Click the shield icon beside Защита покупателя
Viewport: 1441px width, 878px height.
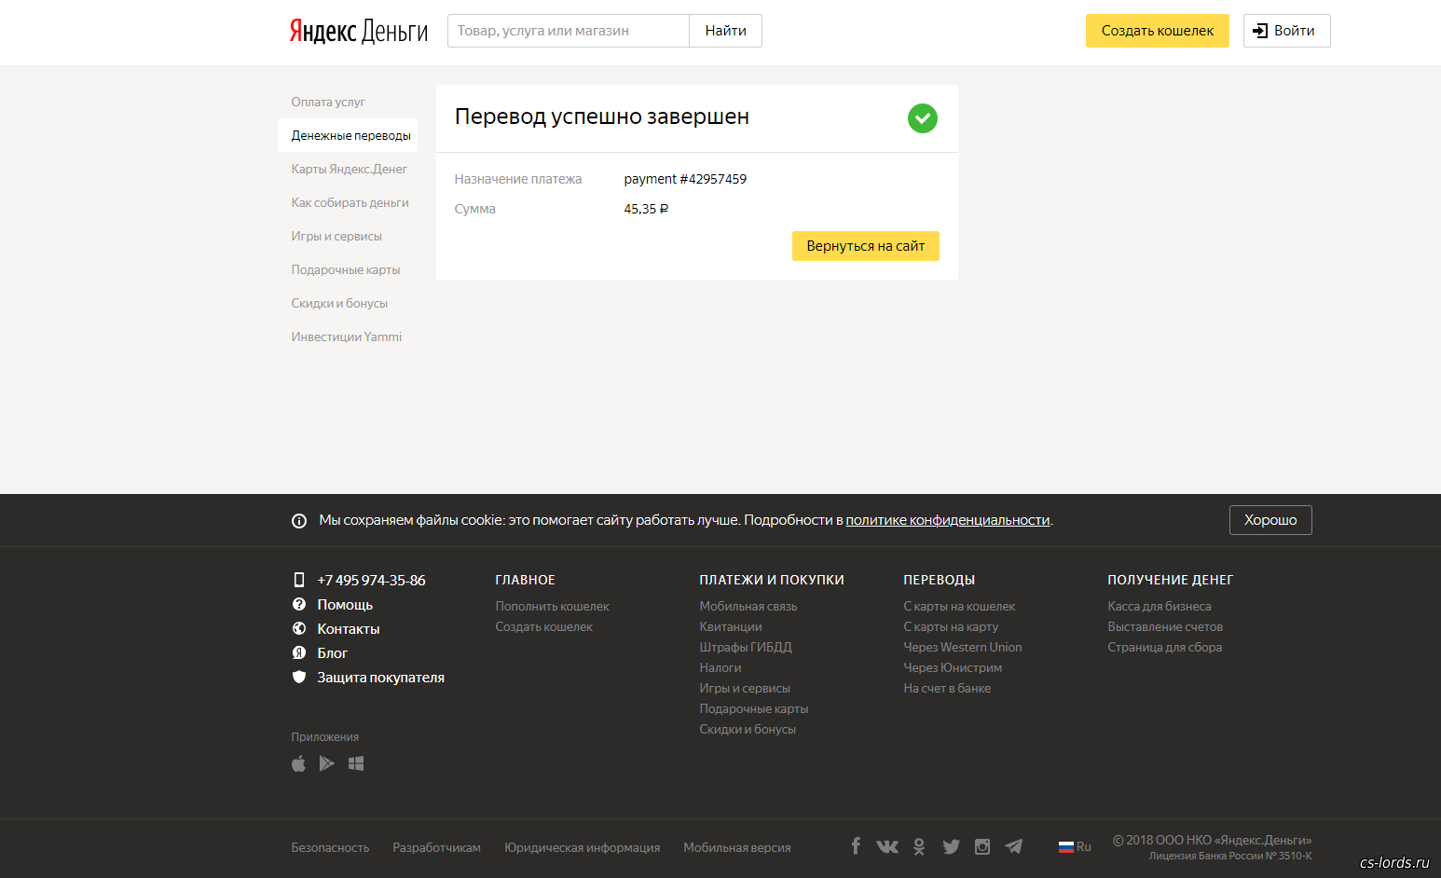click(299, 677)
